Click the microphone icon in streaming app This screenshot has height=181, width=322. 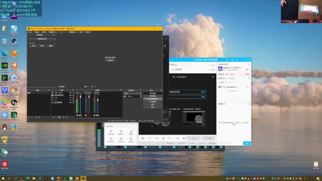click(x=163, y=138)
